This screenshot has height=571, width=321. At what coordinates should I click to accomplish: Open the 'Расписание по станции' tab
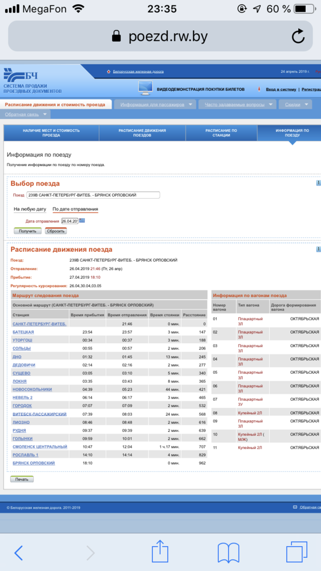[221, 133]
